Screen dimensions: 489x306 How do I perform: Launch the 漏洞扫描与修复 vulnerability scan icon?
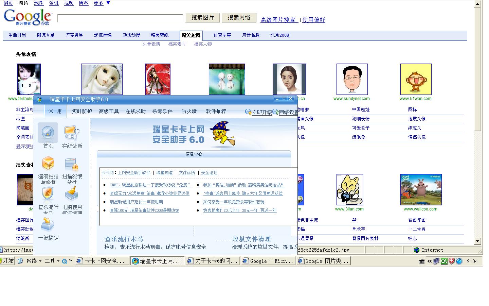(x=48, y=164)
